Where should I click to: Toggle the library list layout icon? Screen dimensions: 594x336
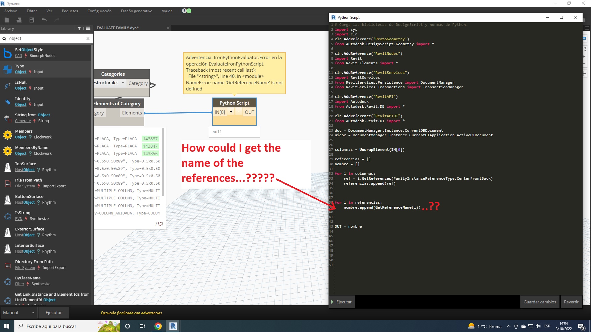(x=88, y=29)
